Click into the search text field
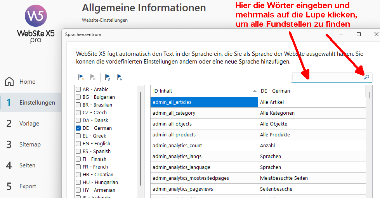Viewport: 380px width, 198px height. [326, 77]
